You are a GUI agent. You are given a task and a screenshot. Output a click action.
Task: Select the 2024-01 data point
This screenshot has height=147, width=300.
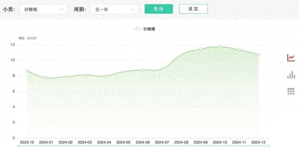click(46, 78)
